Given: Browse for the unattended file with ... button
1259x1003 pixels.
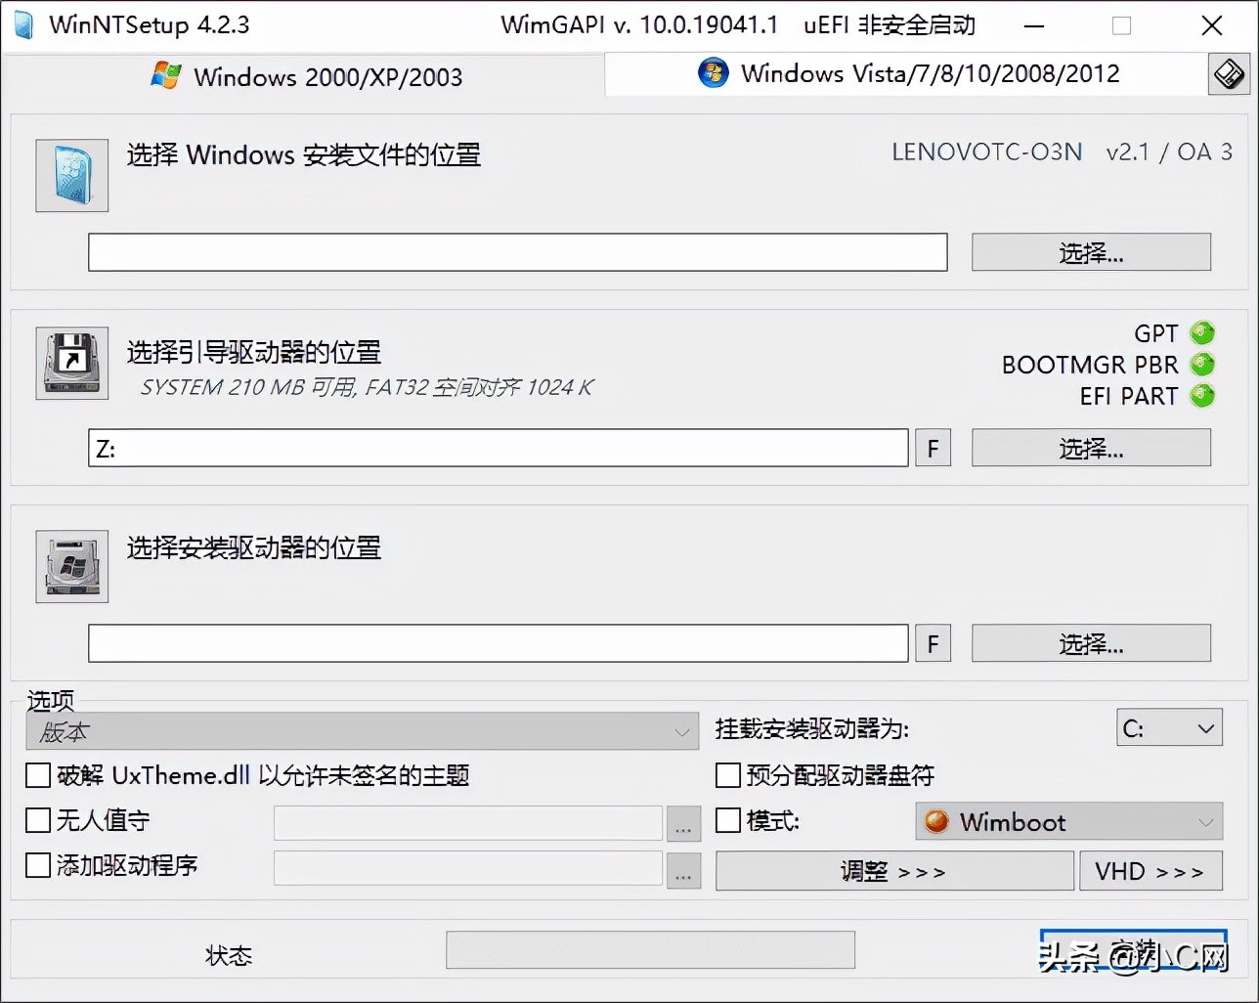Looking at the screenshot, I should point(683,824).
